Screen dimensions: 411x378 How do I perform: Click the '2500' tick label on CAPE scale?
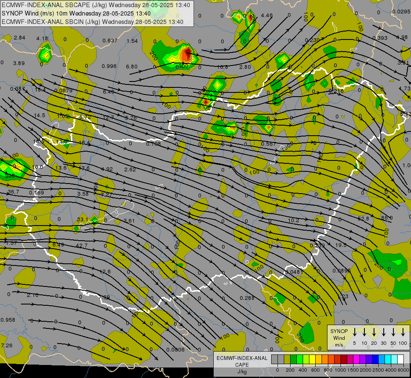point(378,370)
